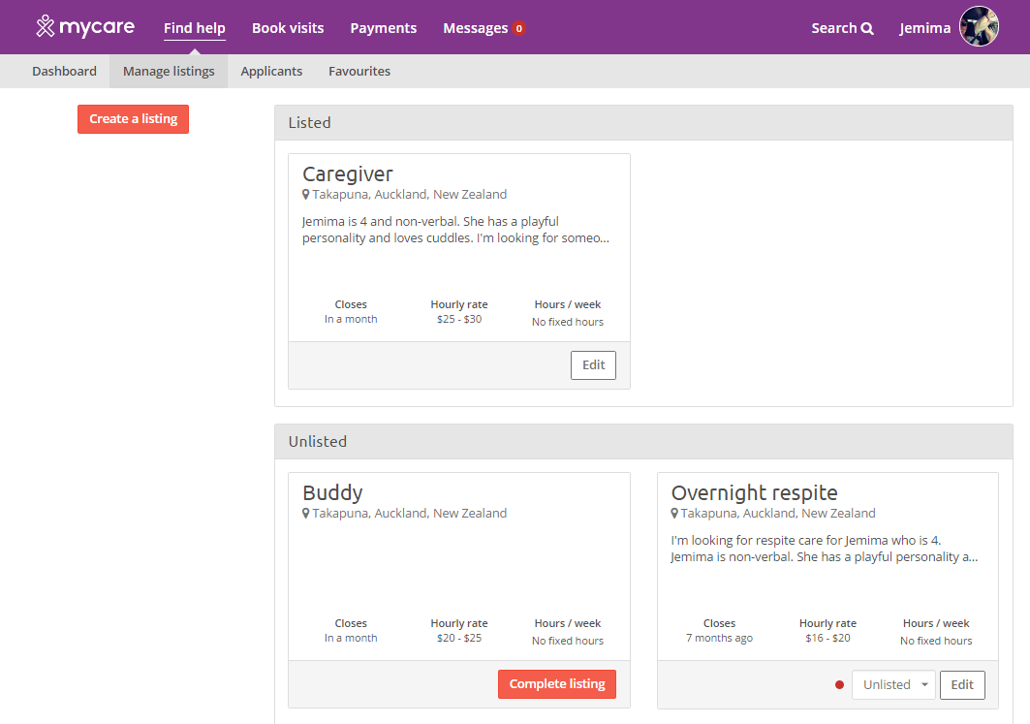Edit the Caregiver listing
This screenshot has width=1030, height=724.
pyautogui.click(x=593, y=365)
